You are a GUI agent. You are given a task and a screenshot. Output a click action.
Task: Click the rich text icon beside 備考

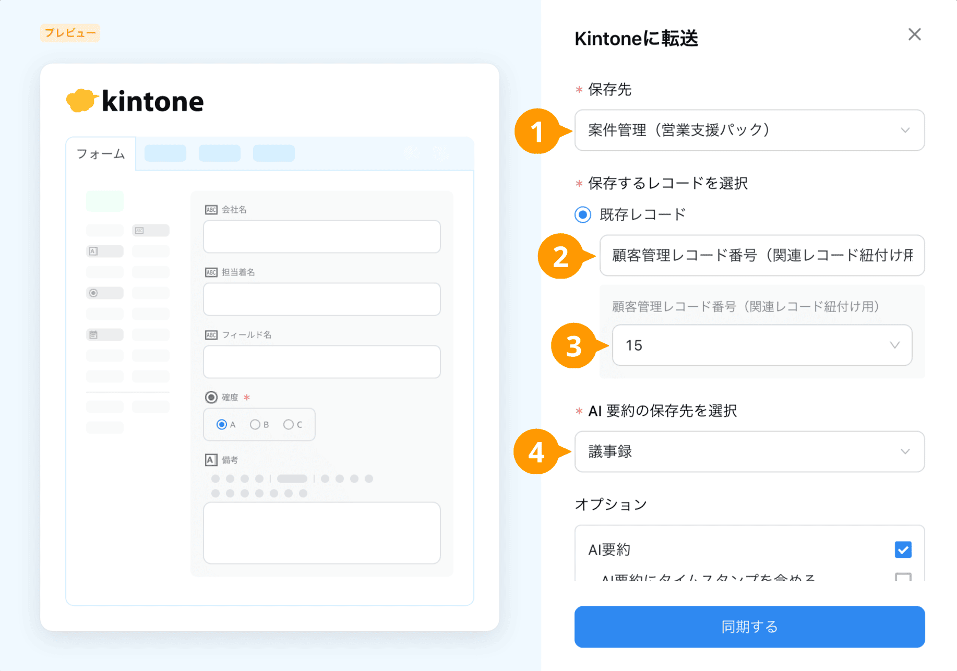[211, 460]
